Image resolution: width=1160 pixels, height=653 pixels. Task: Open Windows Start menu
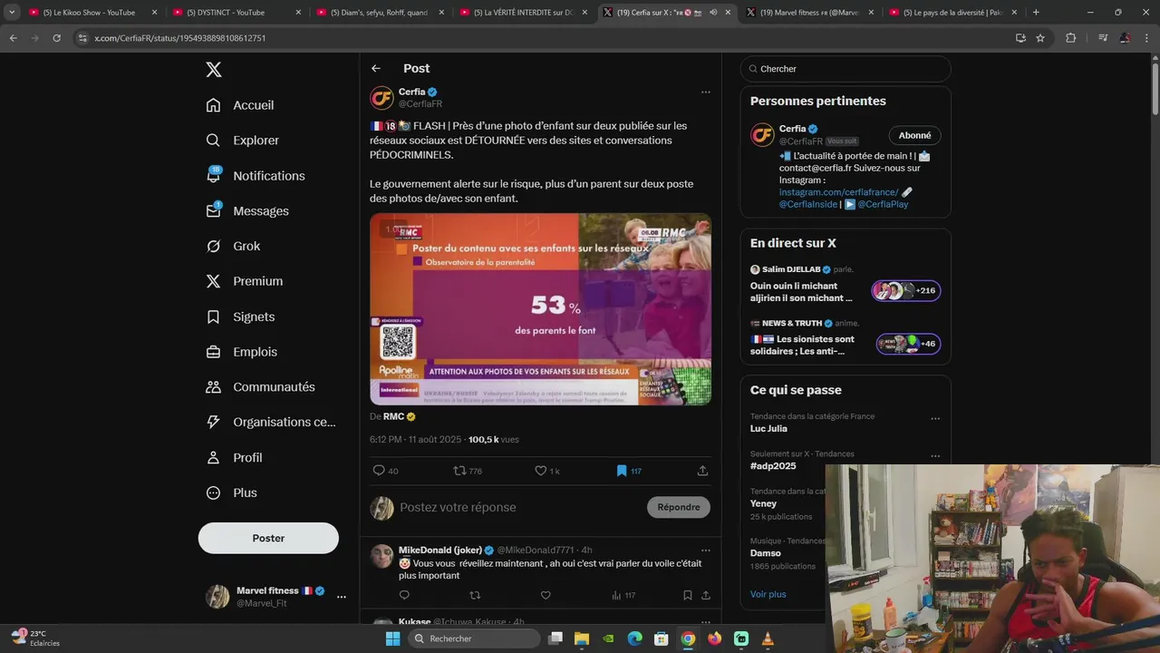392,638
